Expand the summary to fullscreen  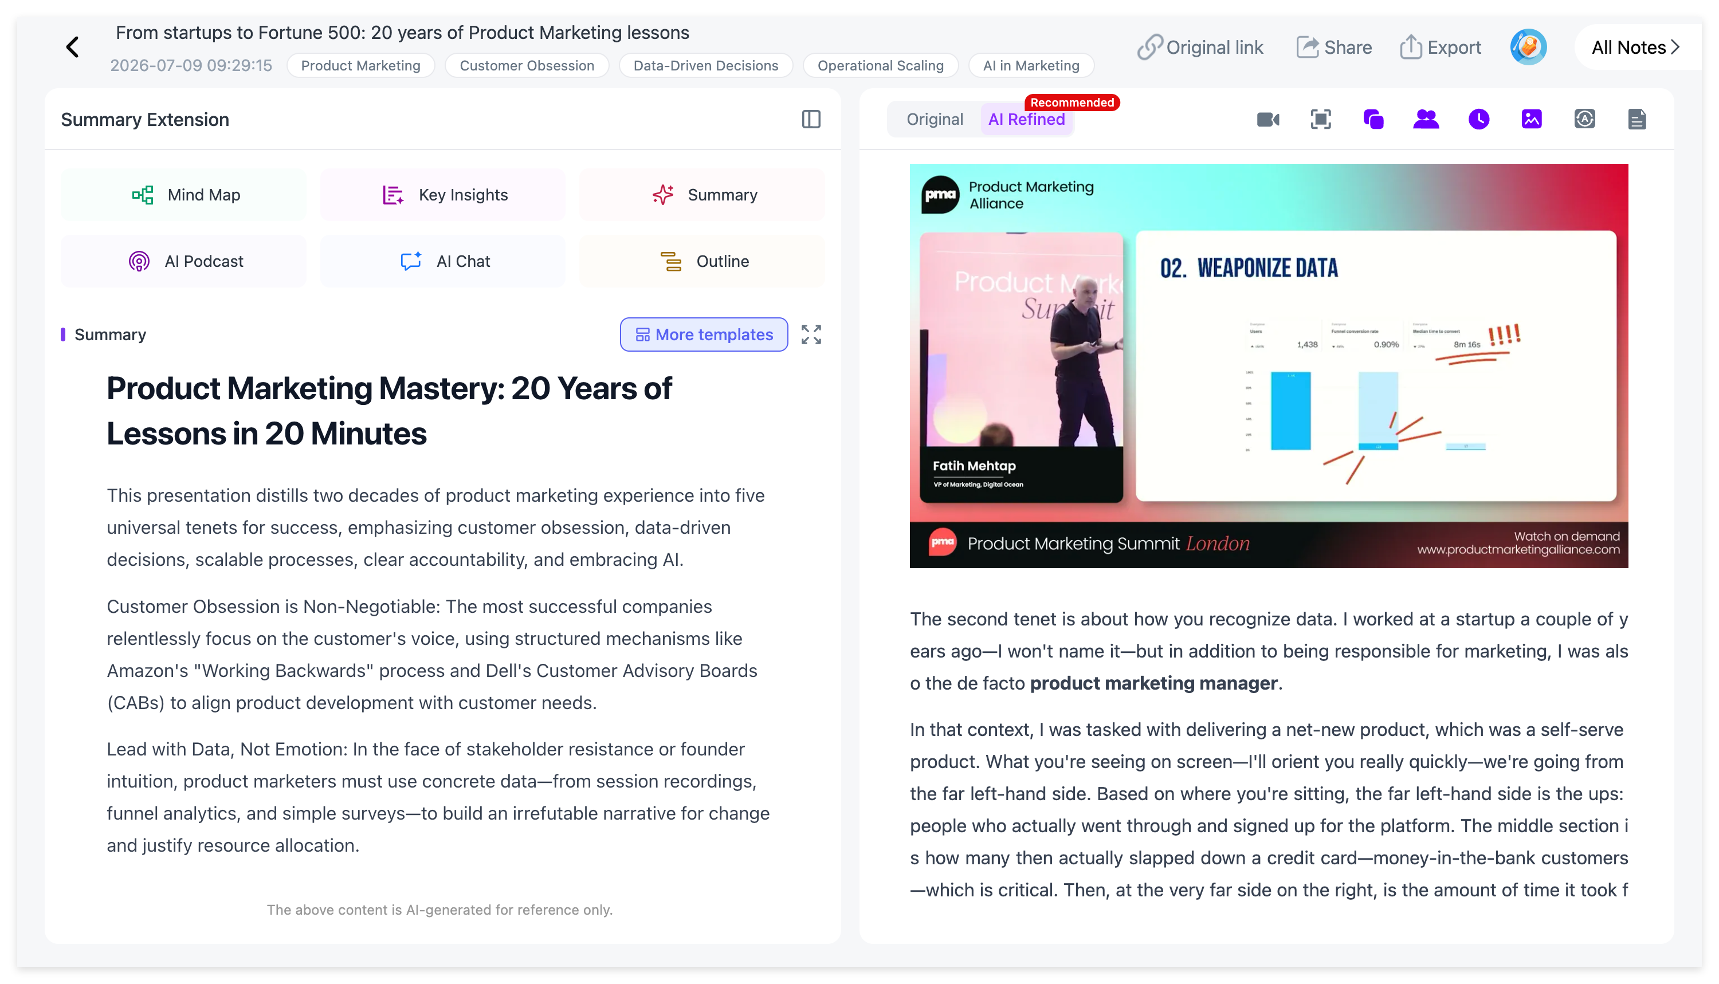[x=810, y=334]
